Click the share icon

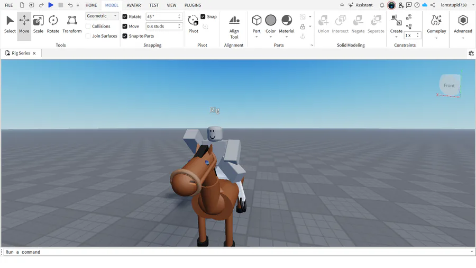pyautogui.click(x=433, y=5)
